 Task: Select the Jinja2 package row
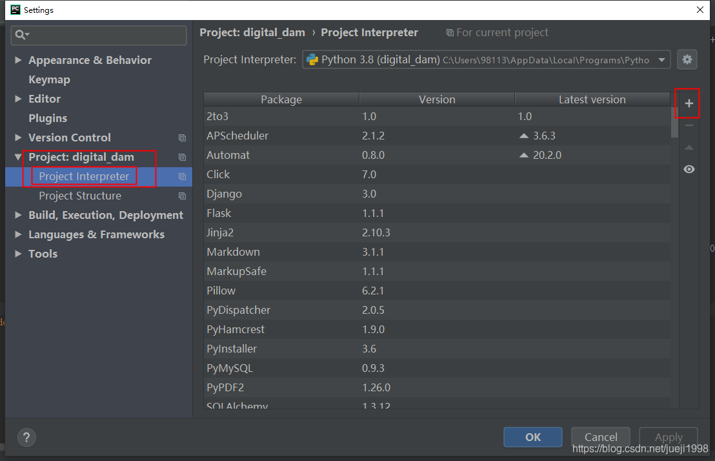(x=437, y=233)
